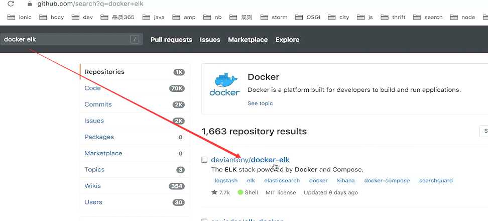The height and width of the screenshot is (221, 488).
Task: Click the docker topic tag
Action: [318, 180]
